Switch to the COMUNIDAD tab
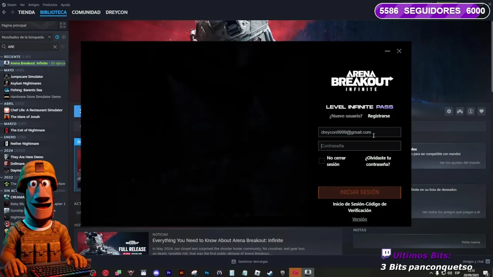This screenshot has width=493, height=277. click(x=86, y=12)
